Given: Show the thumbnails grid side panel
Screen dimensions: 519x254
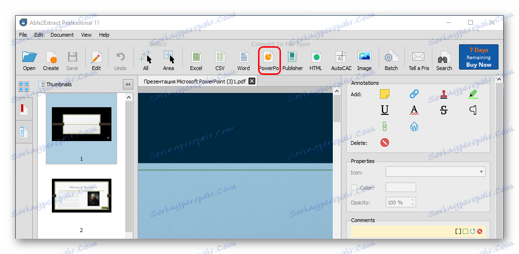Looking at the screenshot, I should (x=24, y=87).
